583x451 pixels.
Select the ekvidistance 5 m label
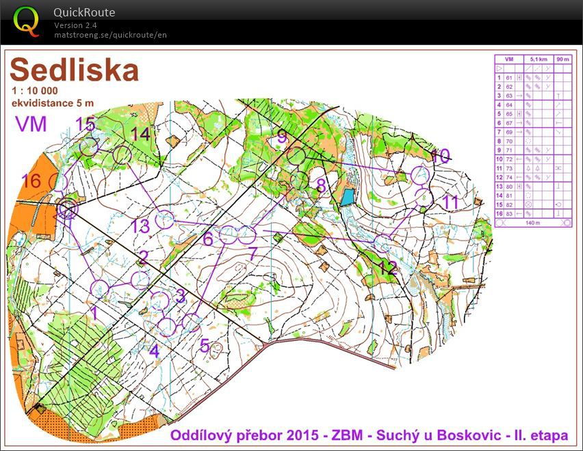click(x=53, y=102)
